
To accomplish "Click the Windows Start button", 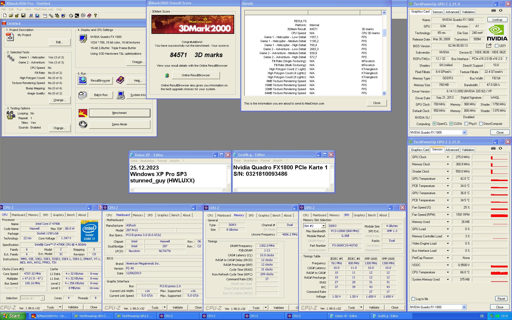I will coord(13,316).
